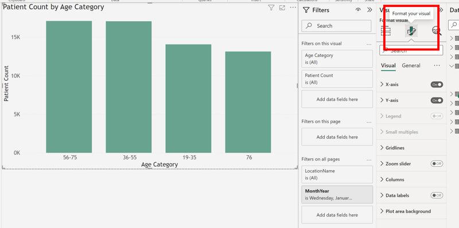This screenshot has height=228, width=459.
Task: Expand the X-axis section
Action: coord(382,84)
